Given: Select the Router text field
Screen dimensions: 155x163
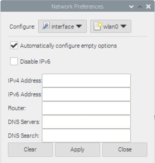Looking at the screenshot, I should tap(86, 108).
